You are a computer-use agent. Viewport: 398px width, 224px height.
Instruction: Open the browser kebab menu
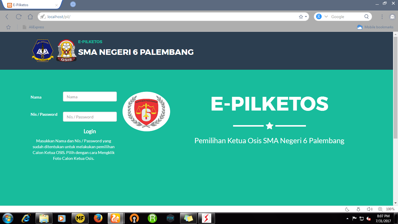[382, 16]
